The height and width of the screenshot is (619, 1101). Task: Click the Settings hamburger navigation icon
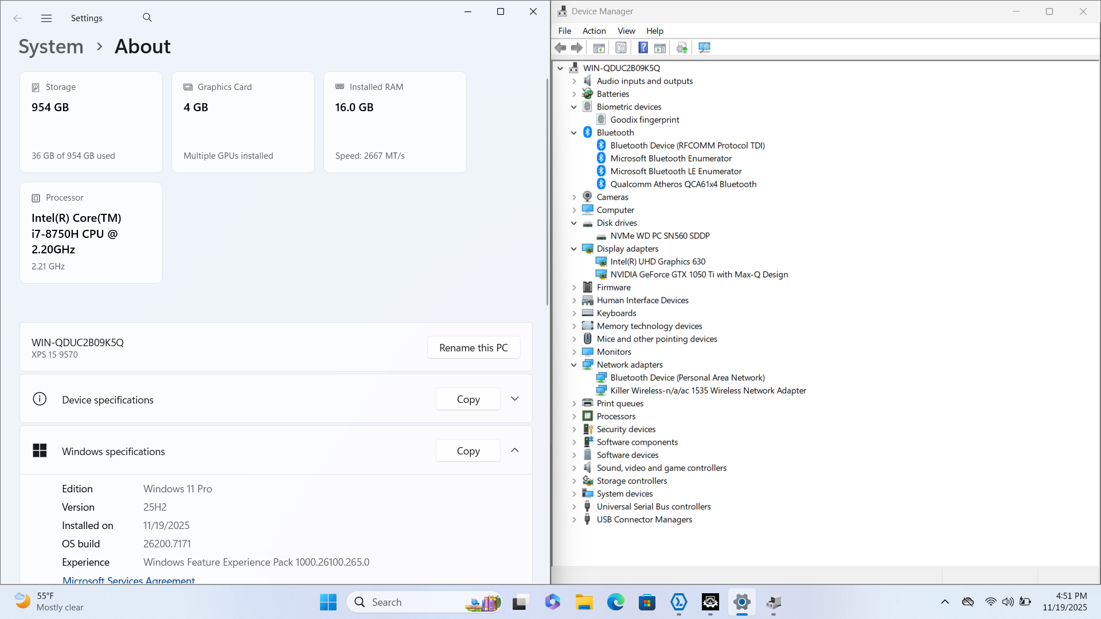click(x=46, y=18)
